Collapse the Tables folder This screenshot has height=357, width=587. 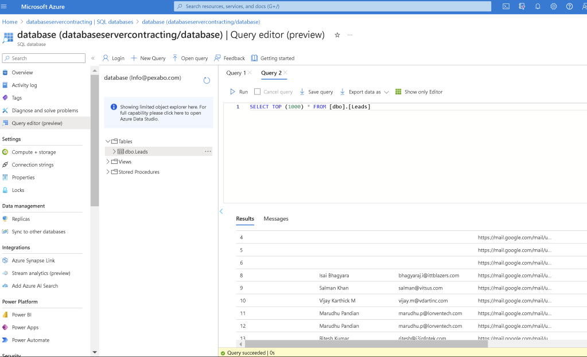click(108, 142)
